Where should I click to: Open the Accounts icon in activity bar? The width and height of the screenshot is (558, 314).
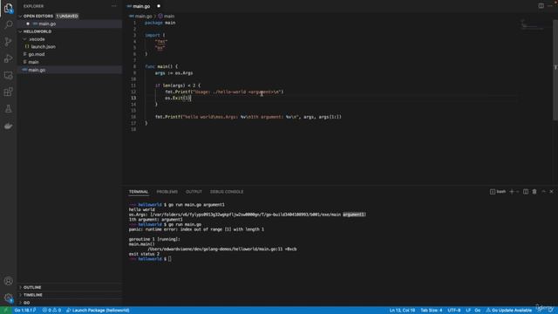[8, 281]
